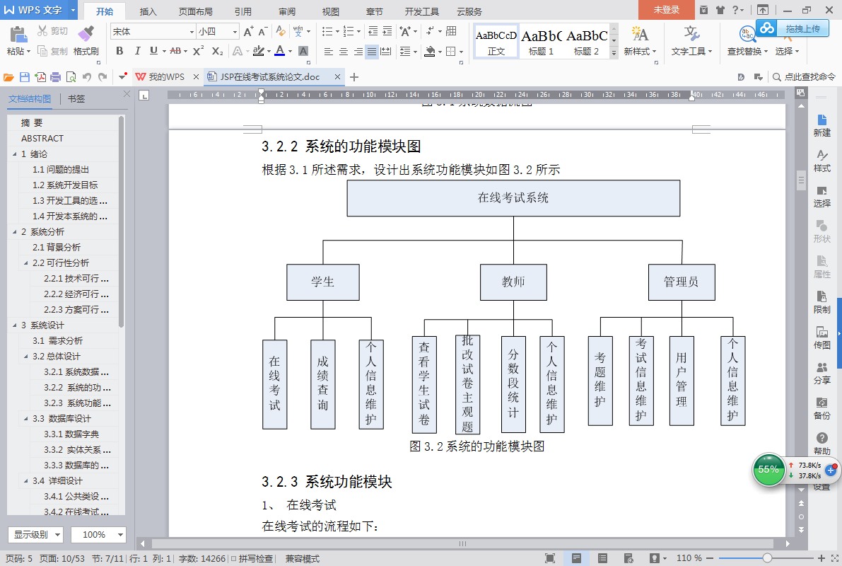Switch to the 插入 ribbon tab

coord(147,11)
